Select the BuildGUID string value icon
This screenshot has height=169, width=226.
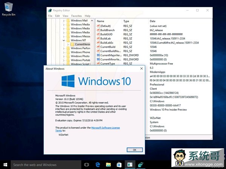coord(98,34)
